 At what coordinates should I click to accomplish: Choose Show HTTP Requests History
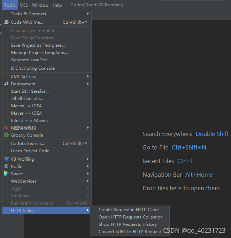130,224
